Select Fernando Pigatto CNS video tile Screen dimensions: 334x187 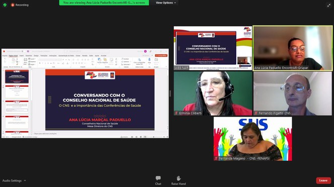293,93
